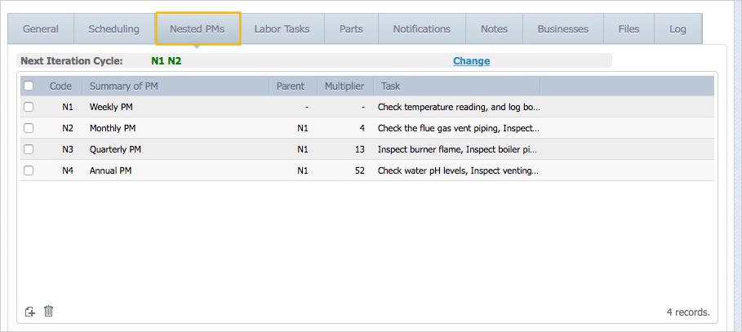Sort by Summary of PM column header

click(x=122, y=86)
